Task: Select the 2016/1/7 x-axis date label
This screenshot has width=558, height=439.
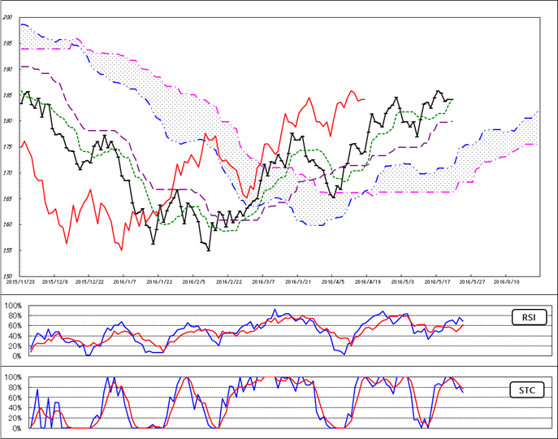Action: click(x=124, y=281)
